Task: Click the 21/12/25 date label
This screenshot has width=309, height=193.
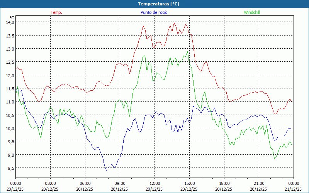Action: [x=294, y=189]
